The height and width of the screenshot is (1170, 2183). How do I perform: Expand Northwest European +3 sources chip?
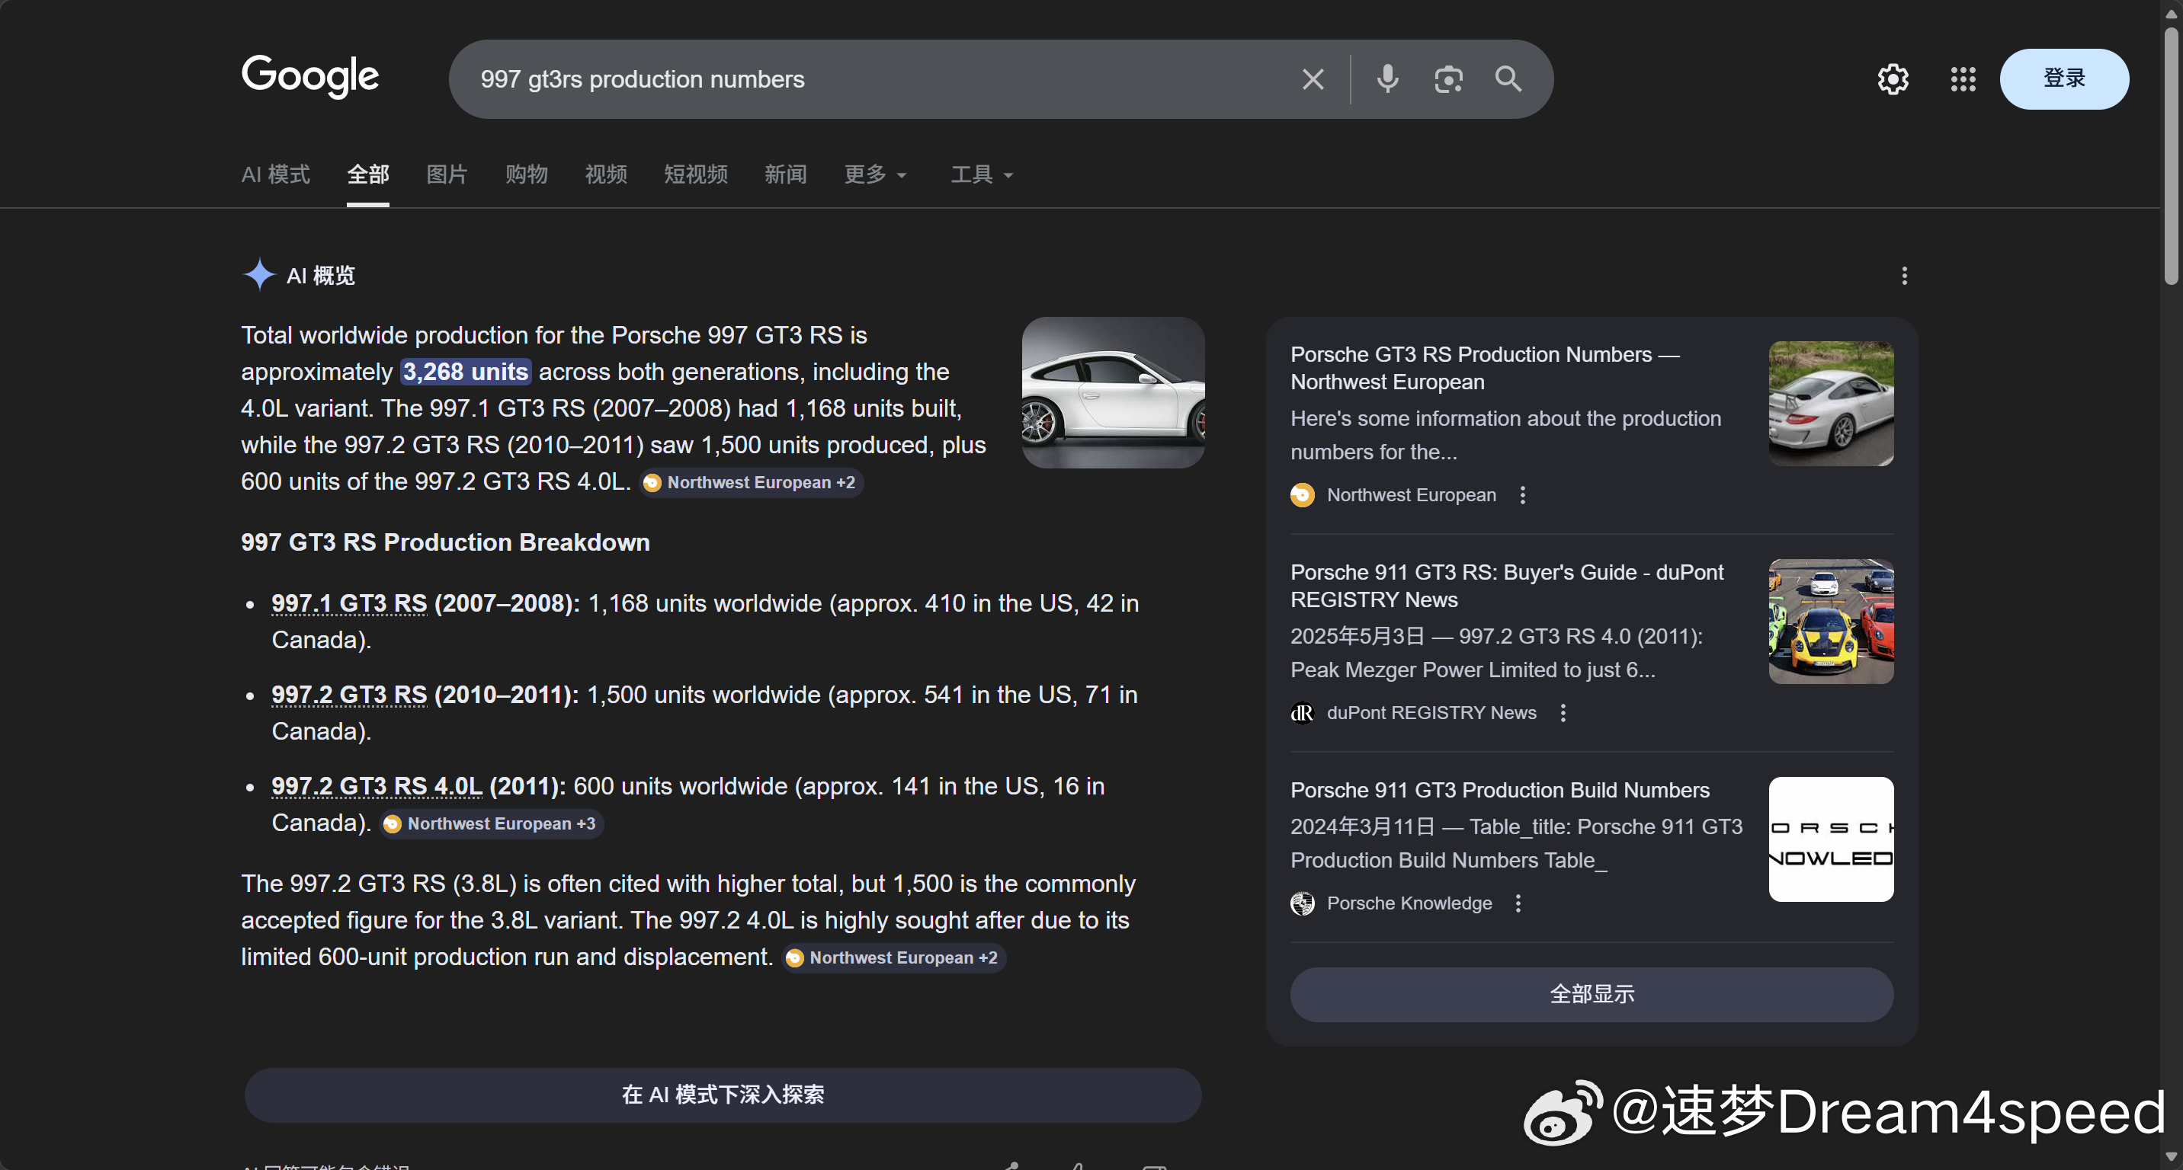(492, 823)
